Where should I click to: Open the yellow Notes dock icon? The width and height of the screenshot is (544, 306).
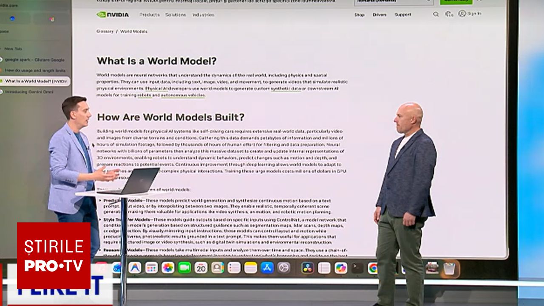[x=251, y=267]
